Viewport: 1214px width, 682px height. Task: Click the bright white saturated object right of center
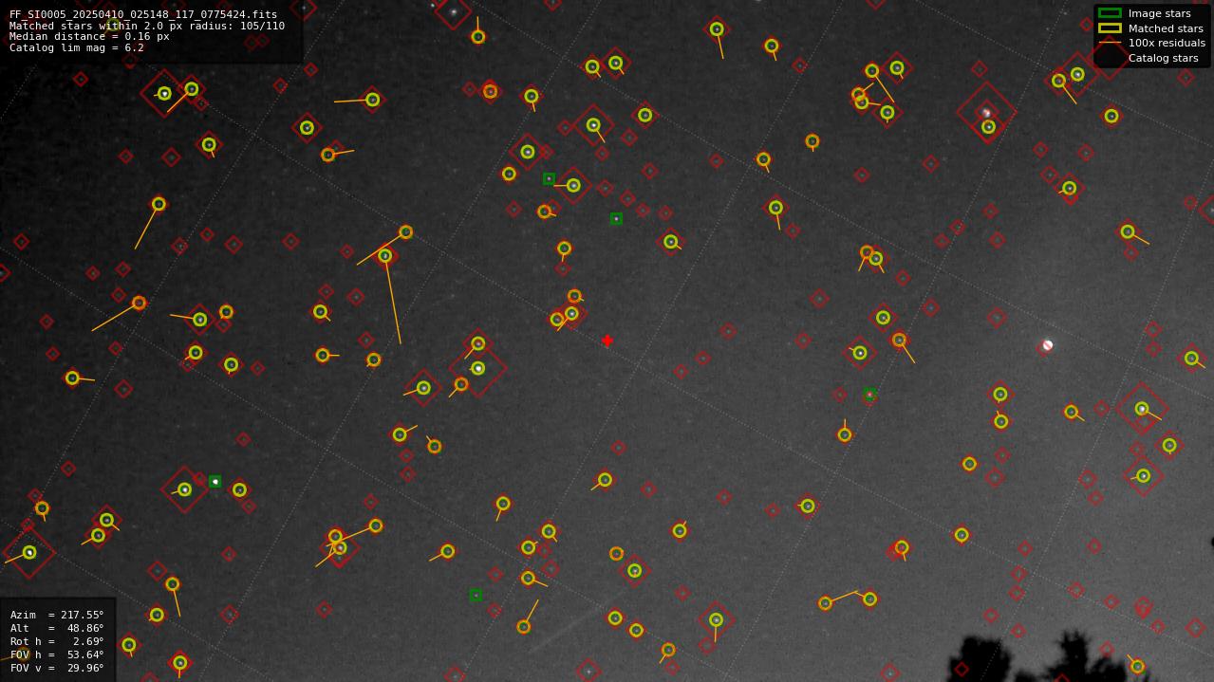pos(1047,345)
